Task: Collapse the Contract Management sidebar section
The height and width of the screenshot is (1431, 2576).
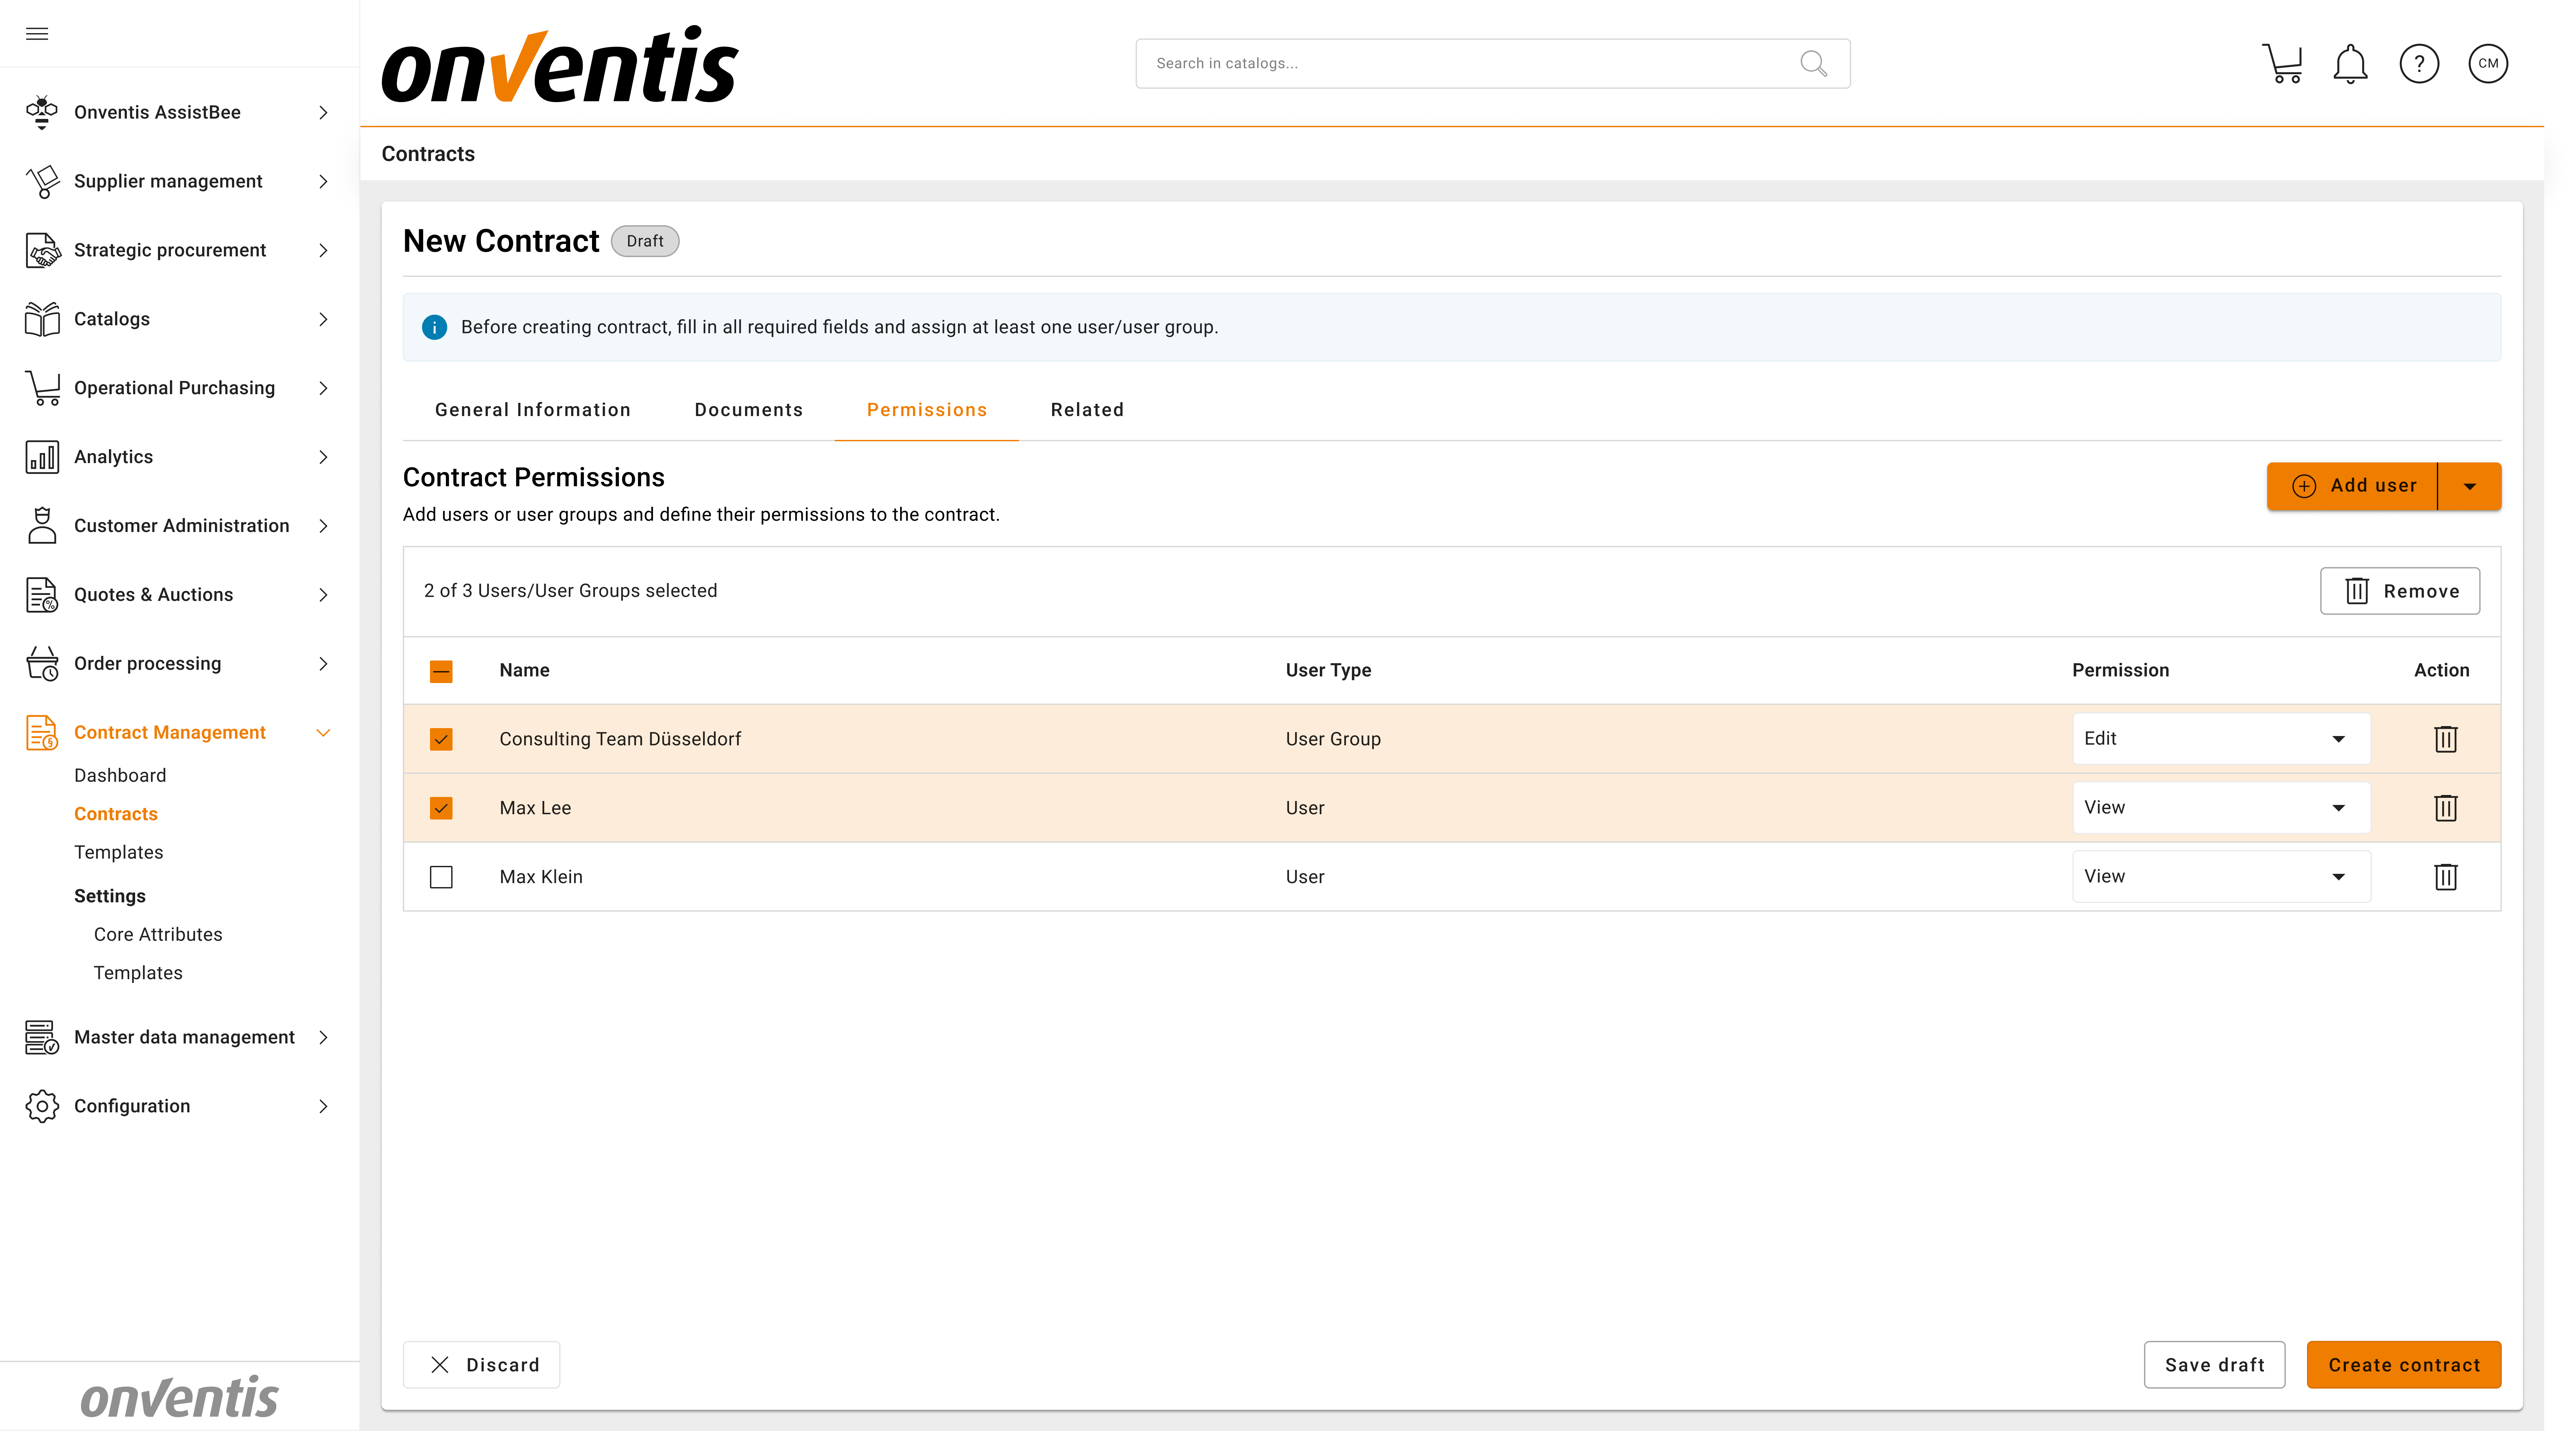Action: pyautogui.click(x=323, y=732)
